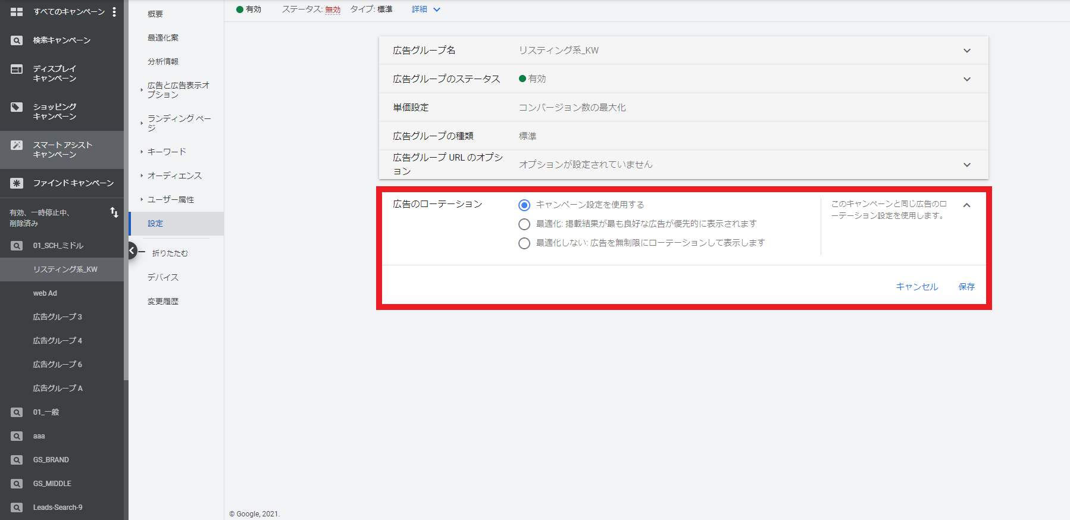Open 変更履歴 in the side menu

(163, 301)
